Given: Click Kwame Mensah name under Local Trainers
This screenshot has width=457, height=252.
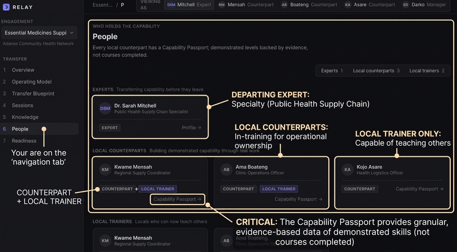Looking at the screenshot, I should [133, 238].
